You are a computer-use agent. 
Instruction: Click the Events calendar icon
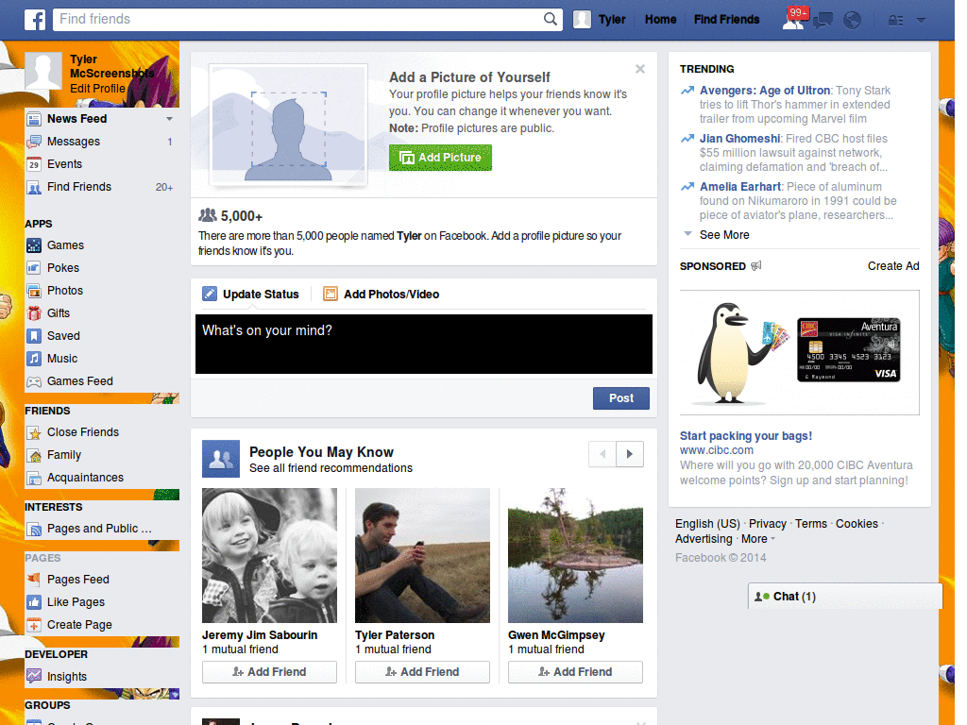(x=34, y=164)
